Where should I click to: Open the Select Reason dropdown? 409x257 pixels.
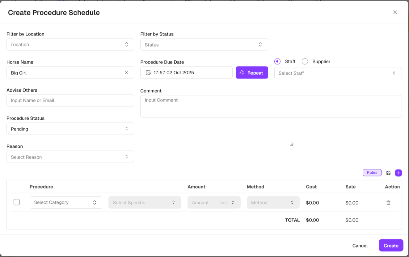[70, 157]
